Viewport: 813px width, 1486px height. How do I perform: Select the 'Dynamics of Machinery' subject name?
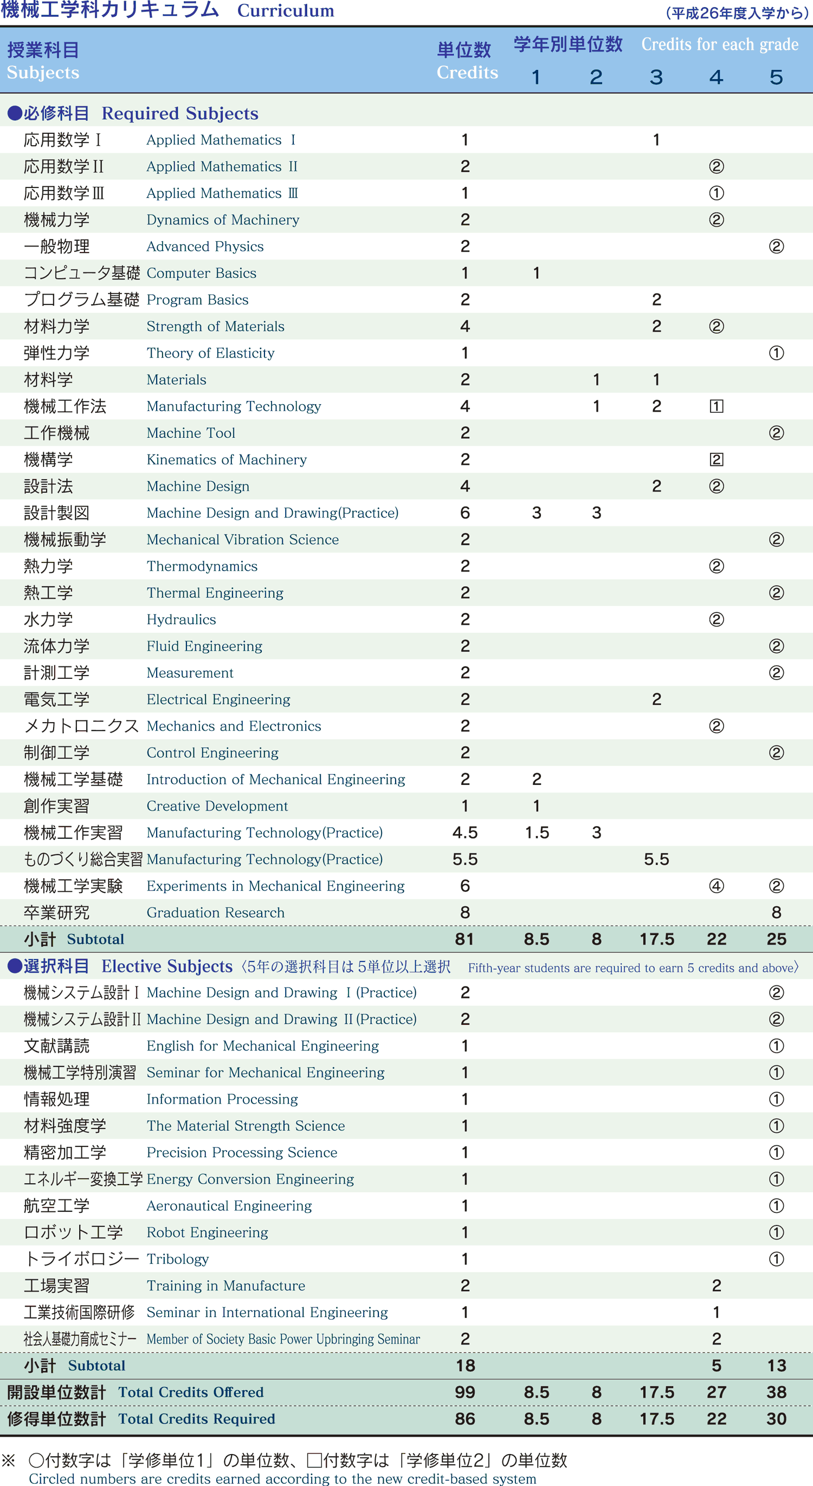[223, 220]
